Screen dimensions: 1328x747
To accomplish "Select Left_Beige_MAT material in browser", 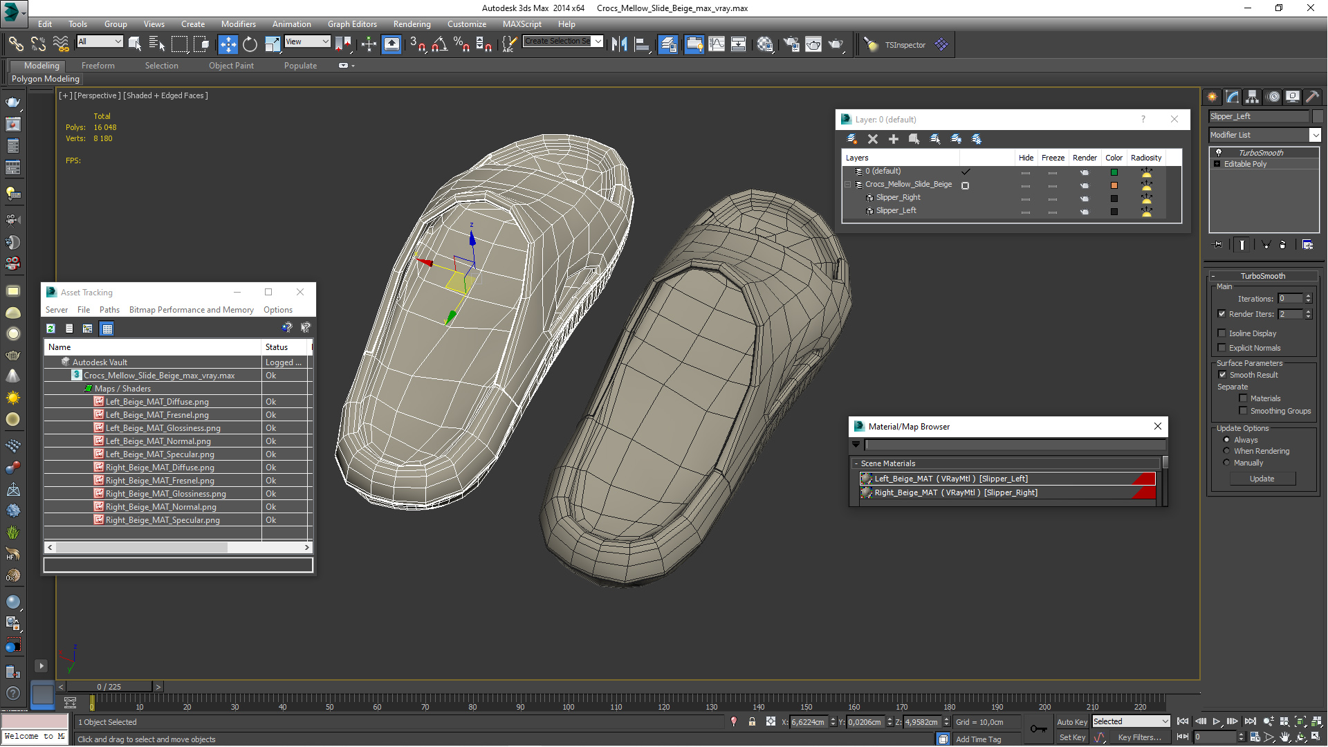I will (x=1007, y=479).
